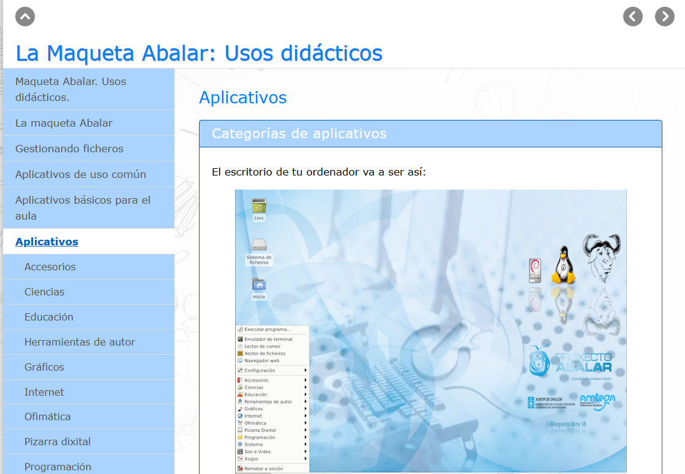This screenshot has height=474, width=685.
Task: Click the GNU head logo icon
Action: coord(601,257)
